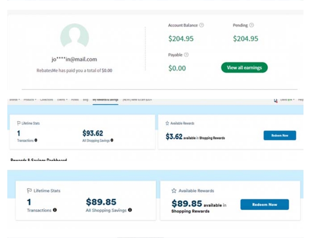This screenshot has width=327, height=238.
Task: Click the profile avatar picture
Action: coord(75,36)
